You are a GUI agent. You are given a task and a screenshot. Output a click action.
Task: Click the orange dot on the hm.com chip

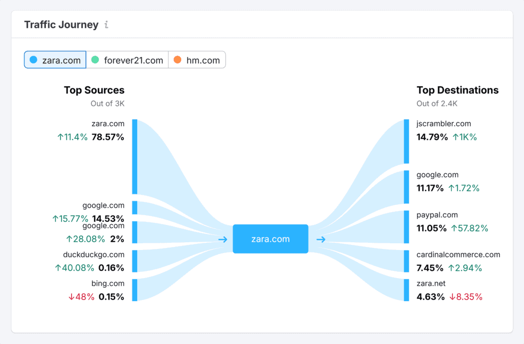point(177,59)
